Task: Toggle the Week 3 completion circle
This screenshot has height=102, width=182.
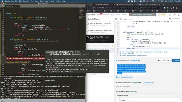Action: tap(88, 37)
